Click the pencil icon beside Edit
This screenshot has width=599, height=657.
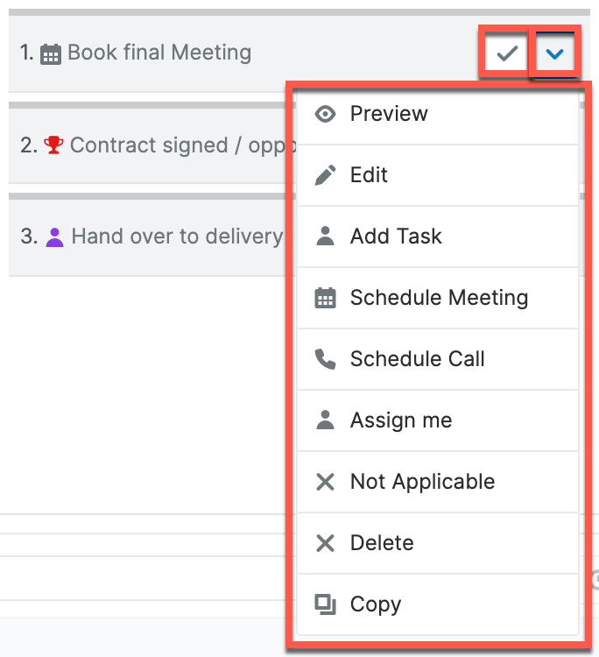point(325,175)
